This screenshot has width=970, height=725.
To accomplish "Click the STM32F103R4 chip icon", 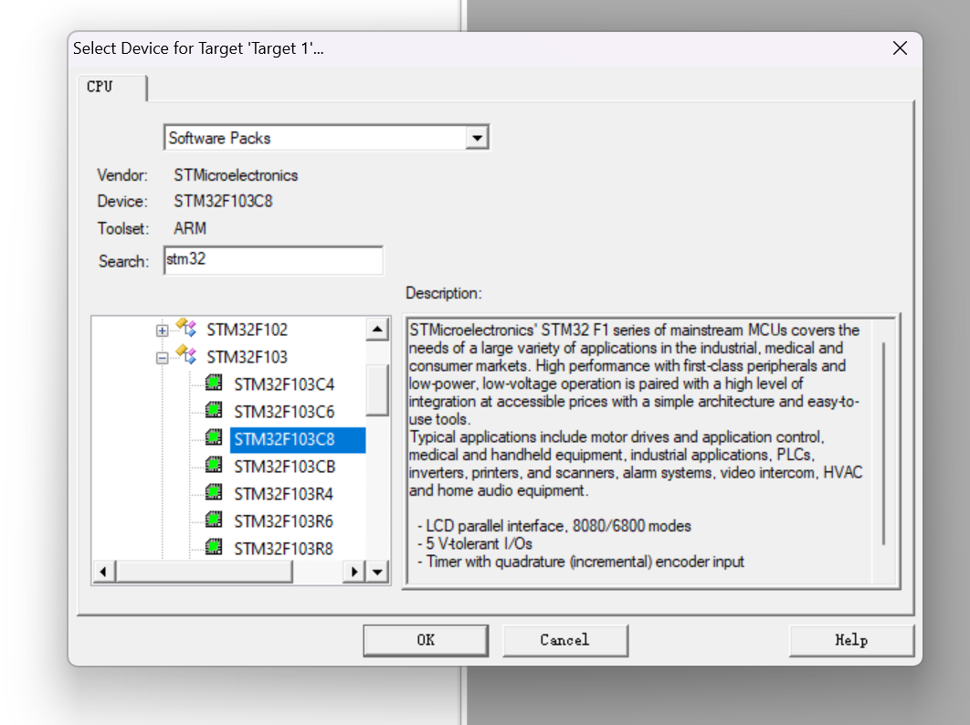I will (x=214, y=492).
